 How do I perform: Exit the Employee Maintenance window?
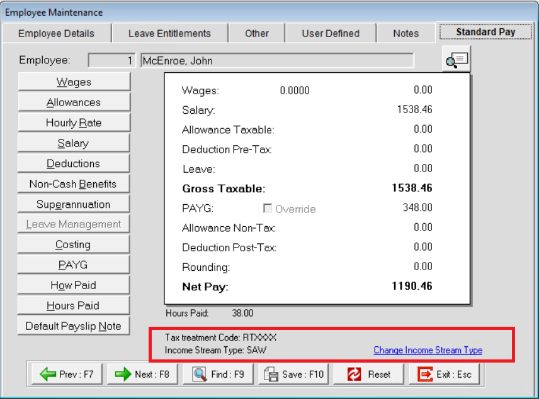(x=445, y=374)
